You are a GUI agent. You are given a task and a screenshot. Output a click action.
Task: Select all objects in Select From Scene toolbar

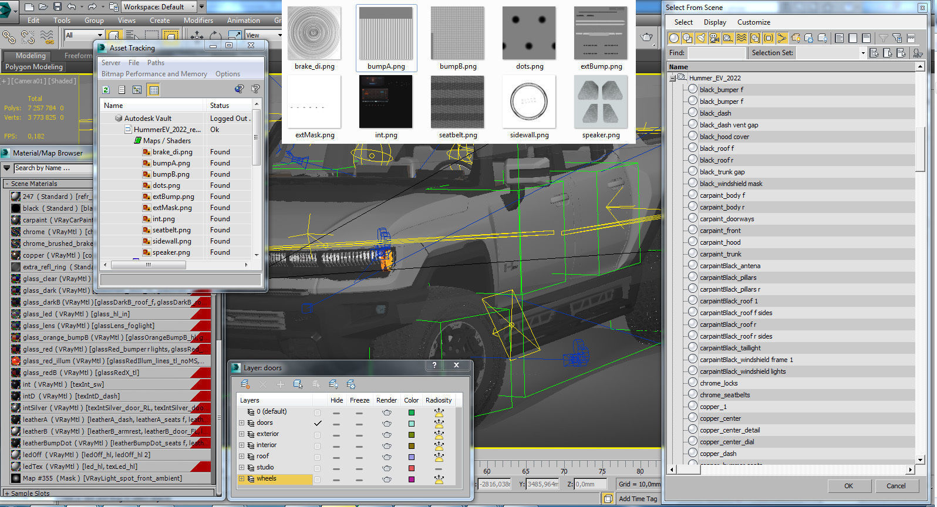(839, 38)
